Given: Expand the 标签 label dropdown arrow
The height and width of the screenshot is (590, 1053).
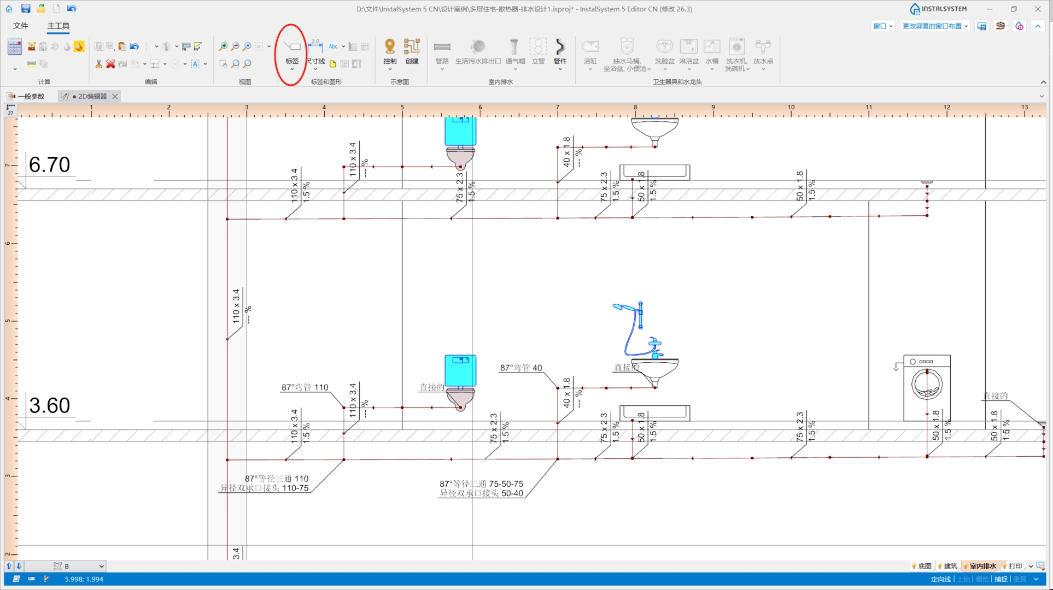Looking at the screenshot, I should [x=292, y=69].
